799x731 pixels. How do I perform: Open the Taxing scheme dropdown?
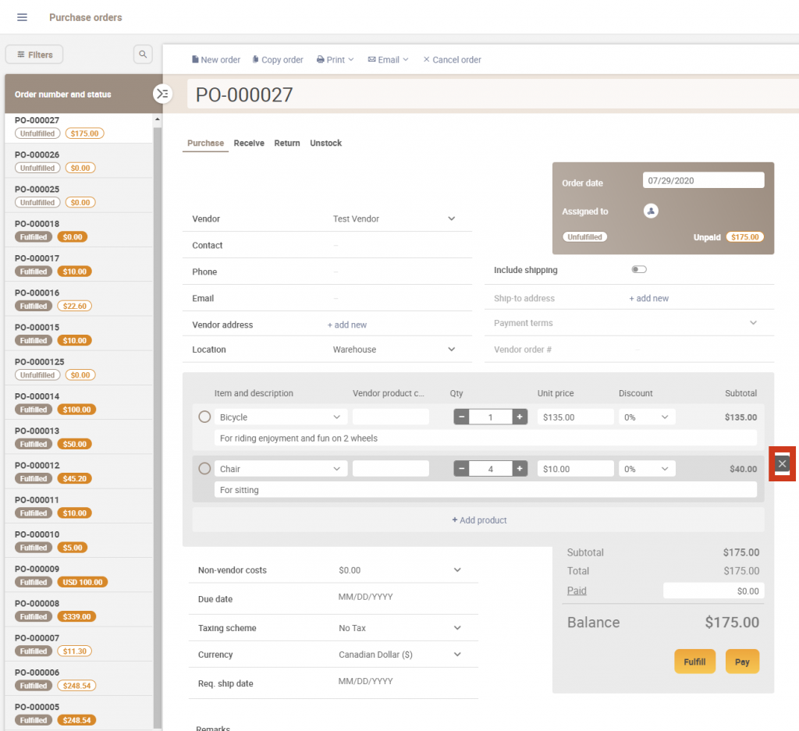[x=457, y=628]
